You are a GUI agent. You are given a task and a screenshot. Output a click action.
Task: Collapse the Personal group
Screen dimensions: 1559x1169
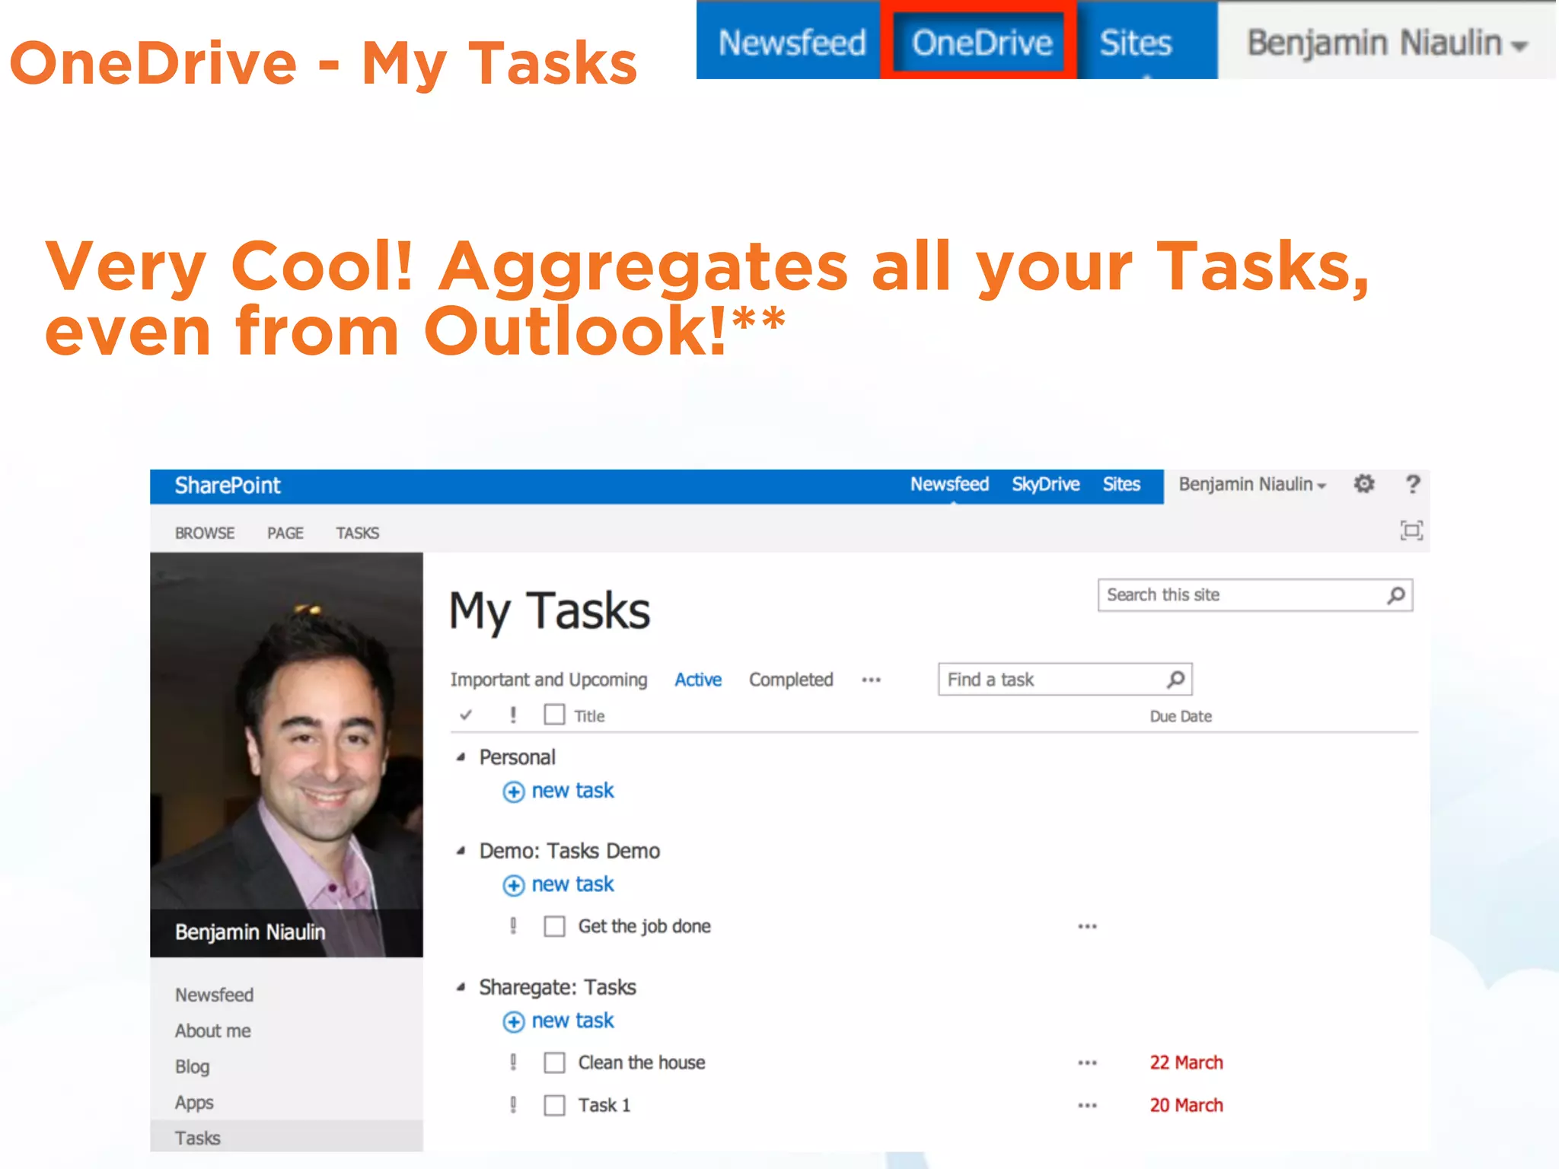[x=461, y=757]
